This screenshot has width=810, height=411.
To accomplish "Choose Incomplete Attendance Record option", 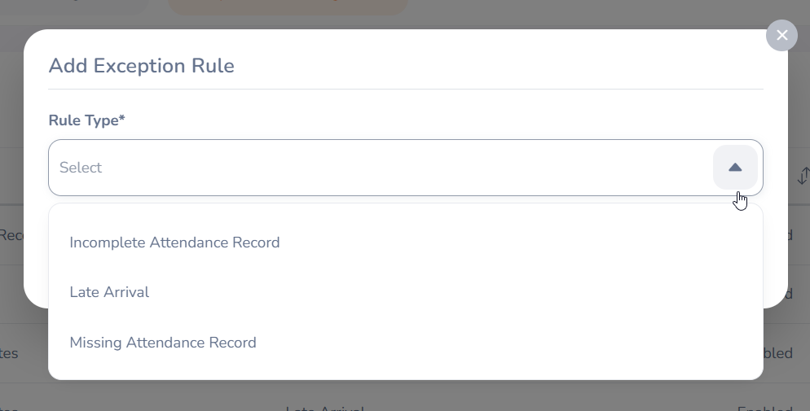I will tap(174, 243).
